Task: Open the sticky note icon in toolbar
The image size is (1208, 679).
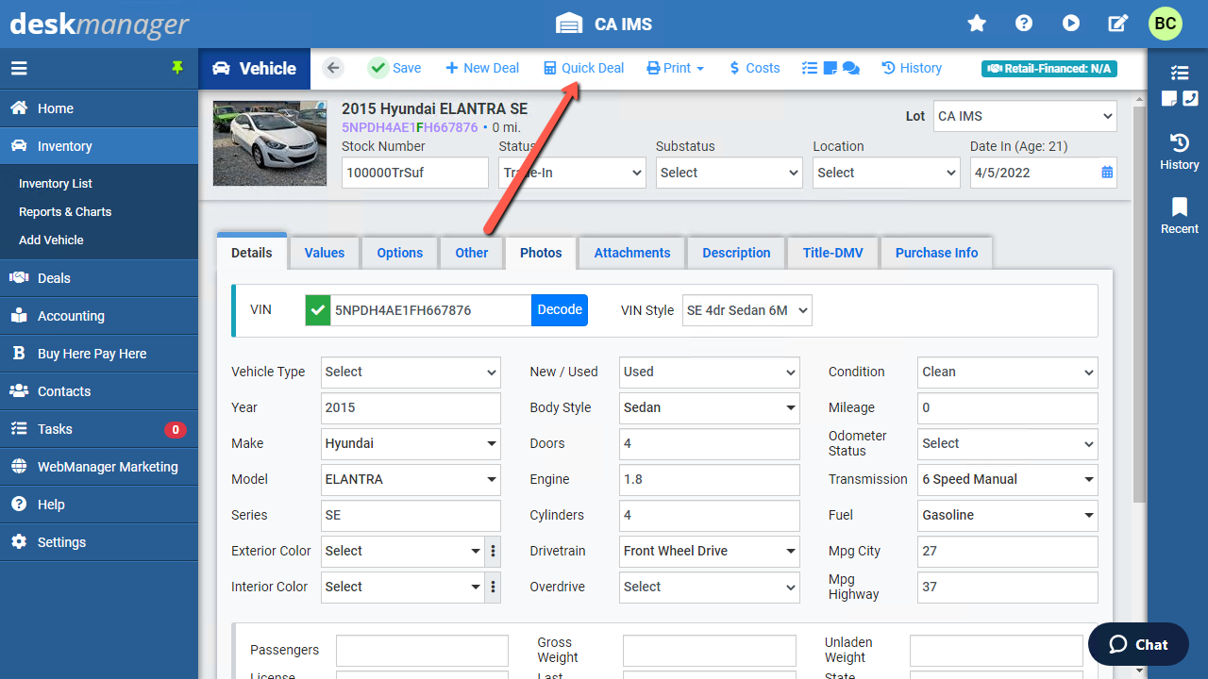Action: pyautogui.click(x=830, y=68)
